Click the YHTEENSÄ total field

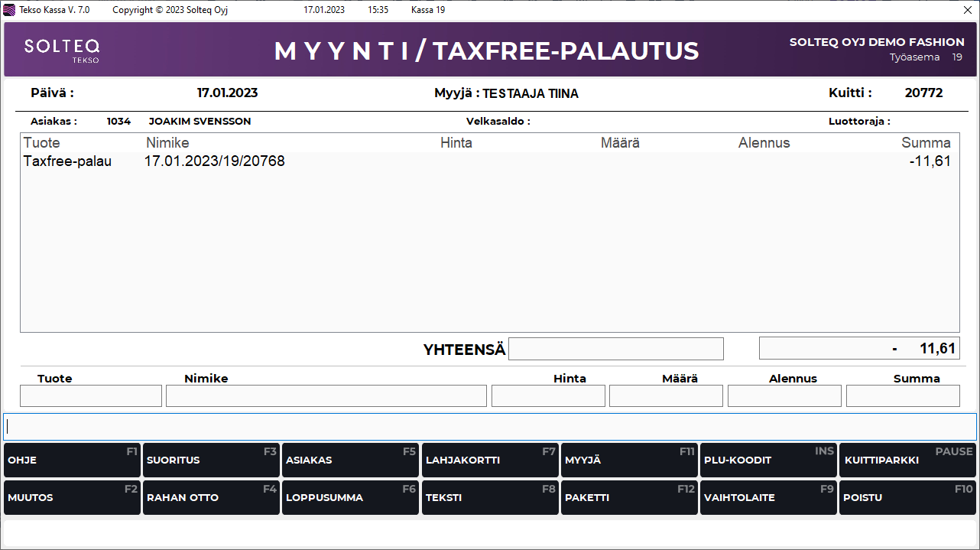point(616,348)
